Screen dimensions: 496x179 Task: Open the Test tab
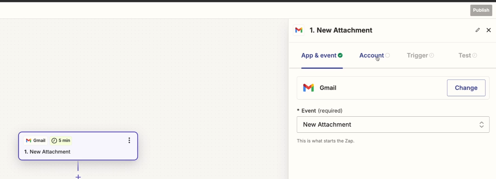(x=467, y=56)
